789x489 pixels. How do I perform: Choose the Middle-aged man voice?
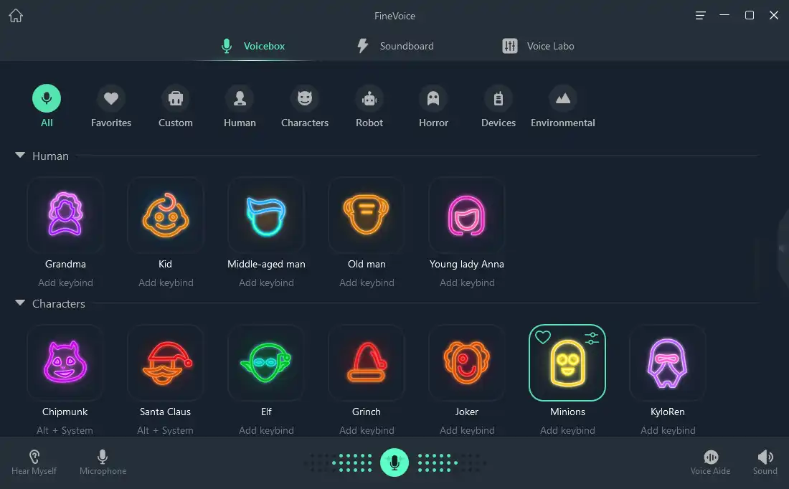click(x=266, y=215)
